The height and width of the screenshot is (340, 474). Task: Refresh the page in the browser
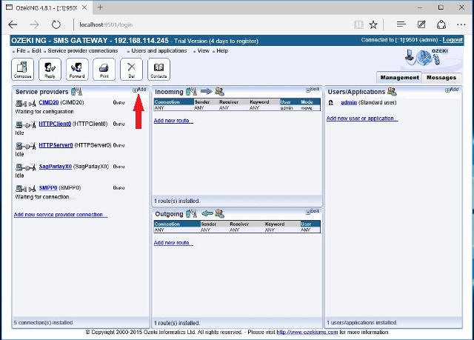point(56,24)
